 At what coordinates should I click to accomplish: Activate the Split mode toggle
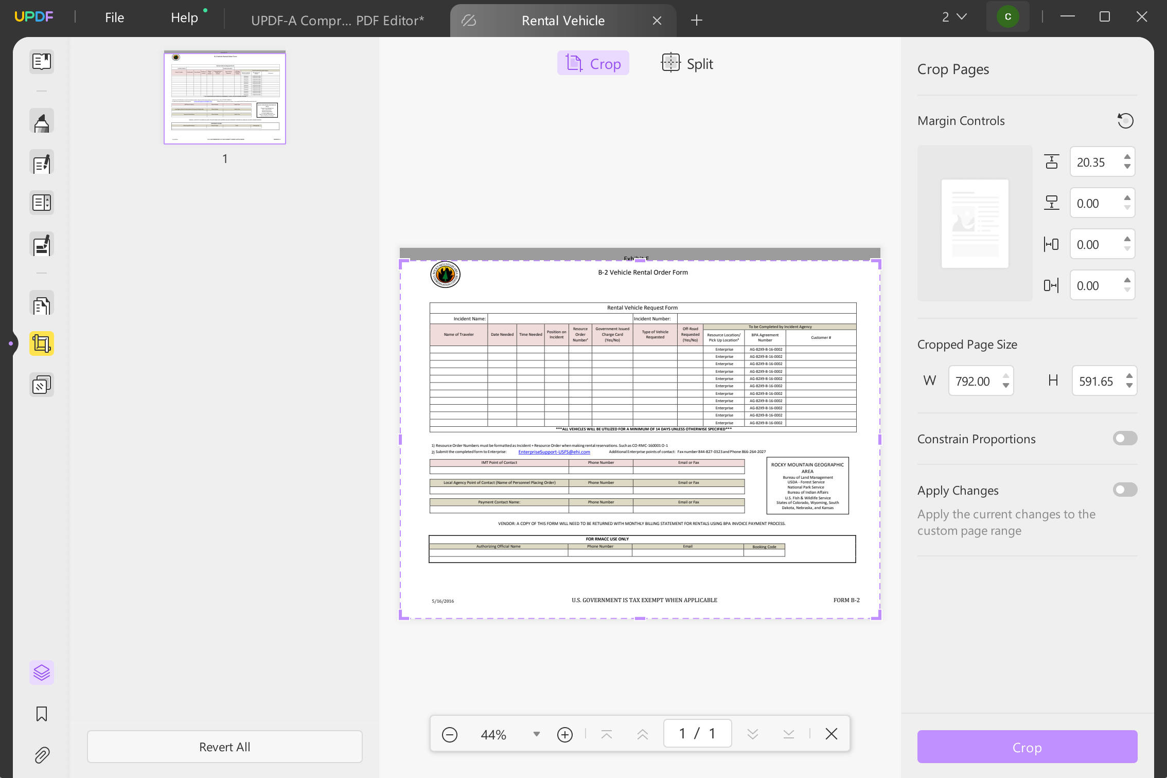[x=686, y=63]
